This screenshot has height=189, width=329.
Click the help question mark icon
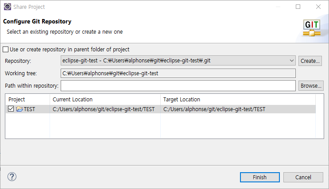(12, 177)
